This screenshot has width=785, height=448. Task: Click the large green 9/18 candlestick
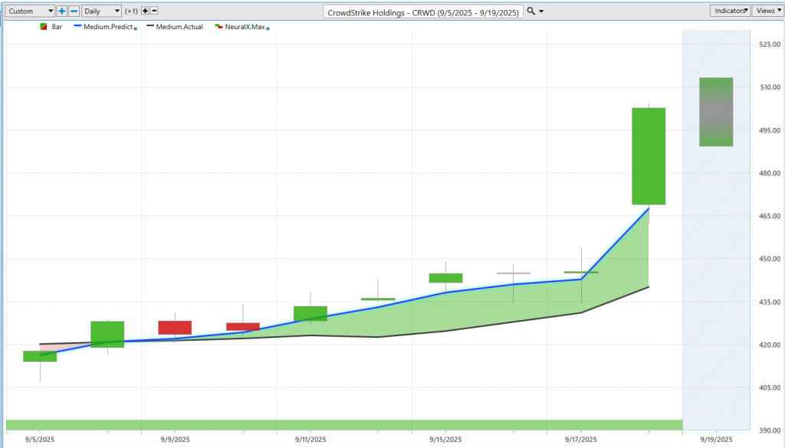(x=649, y=156)
